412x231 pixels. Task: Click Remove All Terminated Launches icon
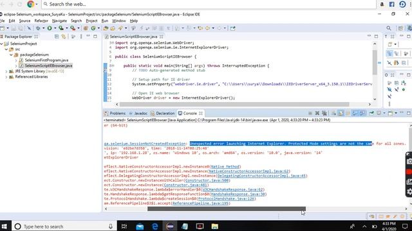tap(324, 113)
